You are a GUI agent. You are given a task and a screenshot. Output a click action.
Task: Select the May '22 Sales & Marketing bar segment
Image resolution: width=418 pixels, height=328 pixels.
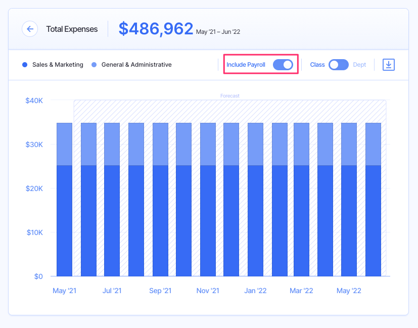(x=349, y=220)
